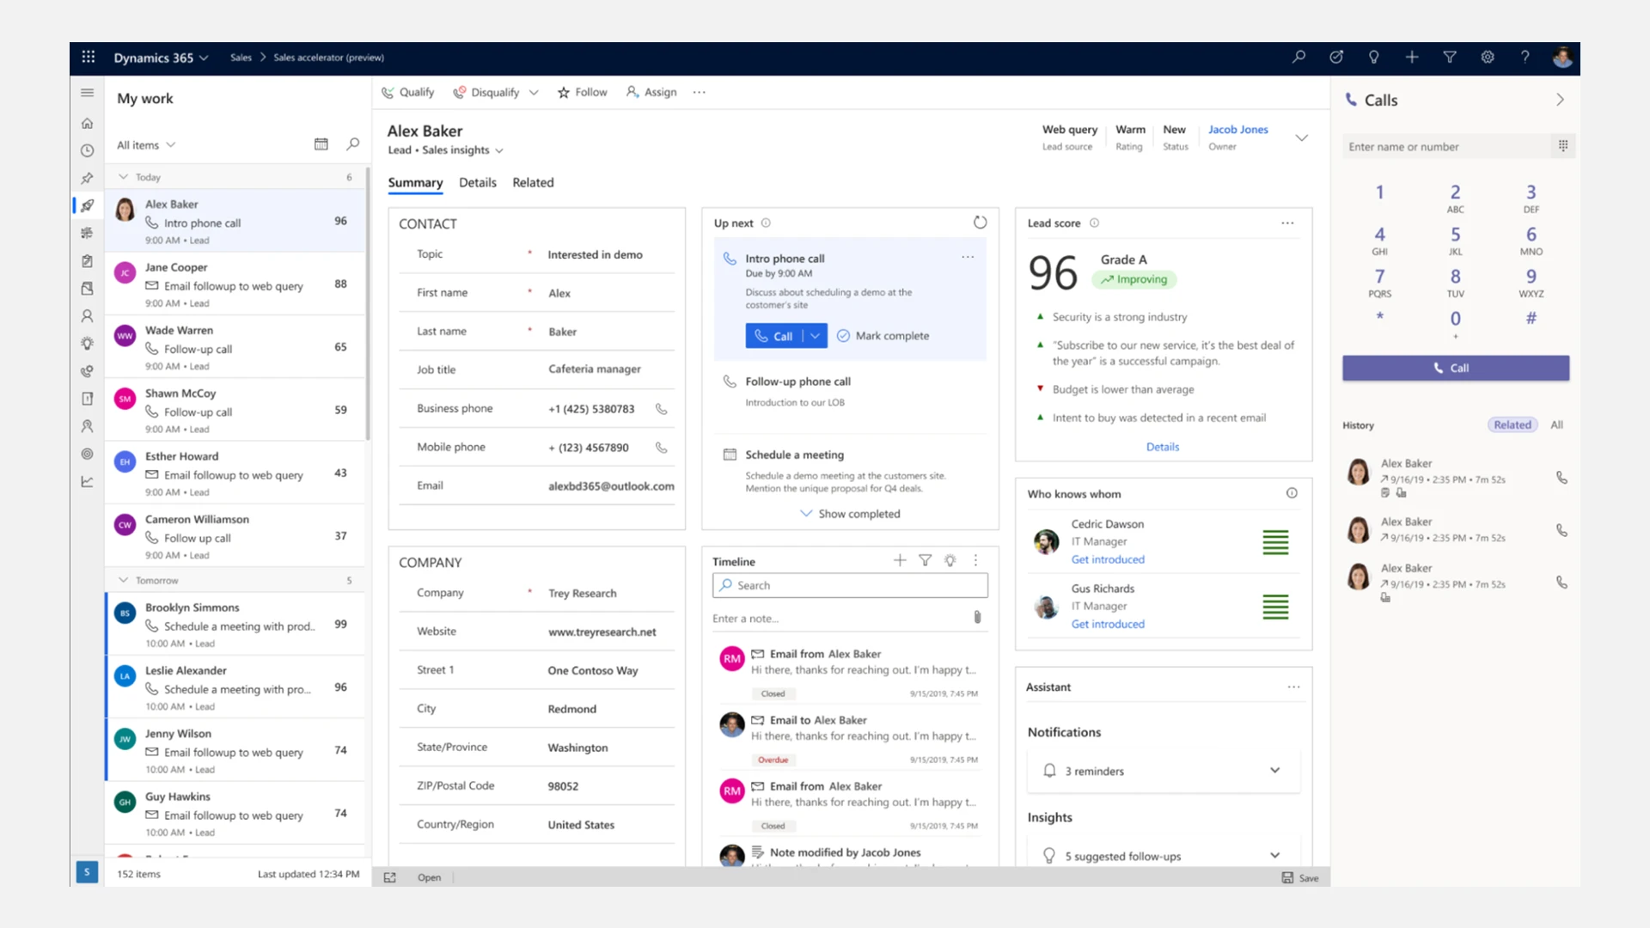Click the help question mark icon
The image size is (1650, 928).
click(x=1525, y=57)
